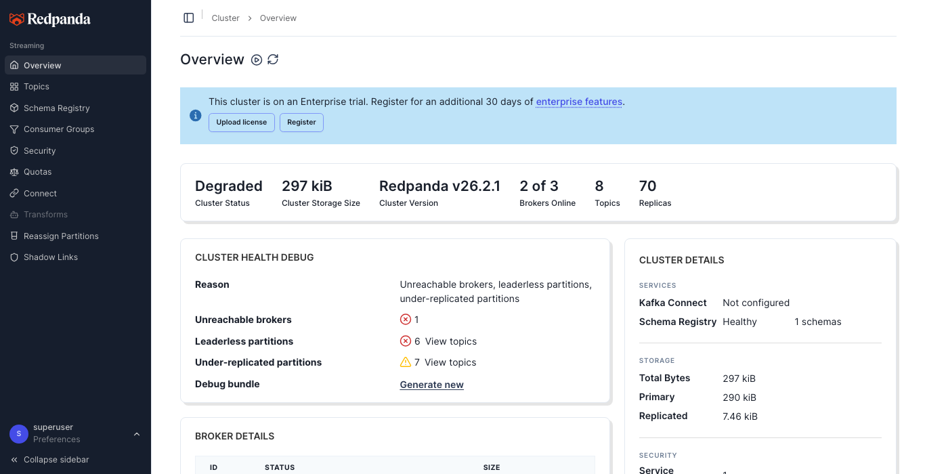Click the Register button
Screen dimensions: 925x474
coord(301,123)
